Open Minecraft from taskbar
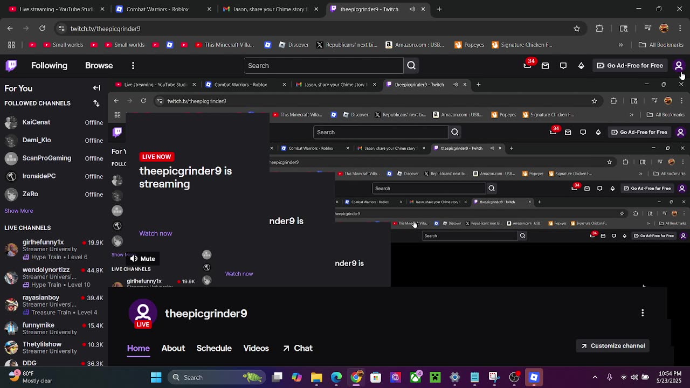 [x=435, y=377]
